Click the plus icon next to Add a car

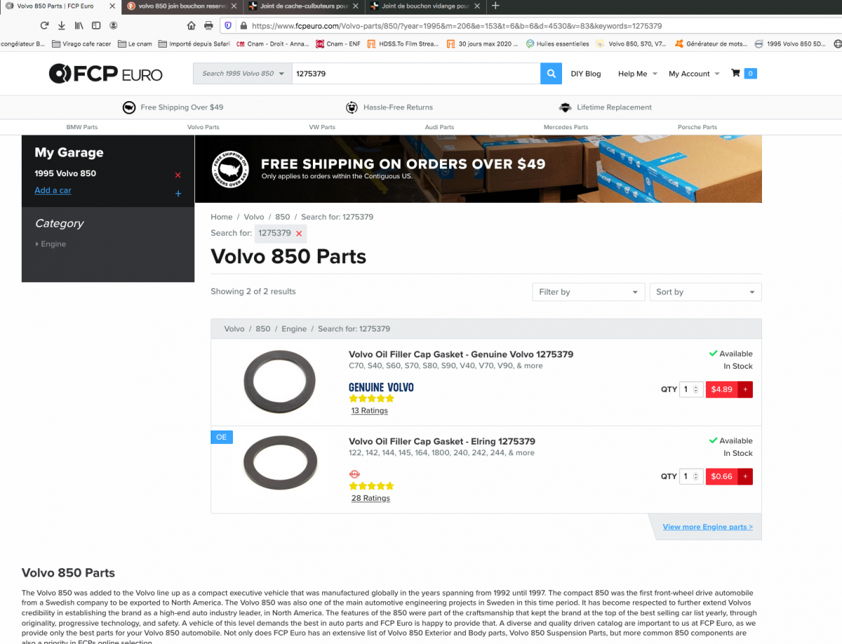pos(178,193)
